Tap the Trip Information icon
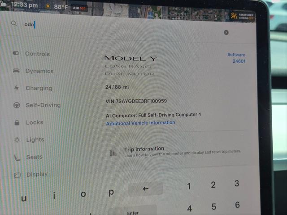Image resolution: width=287 pixels, height=215 pixels. coord(113,153)
